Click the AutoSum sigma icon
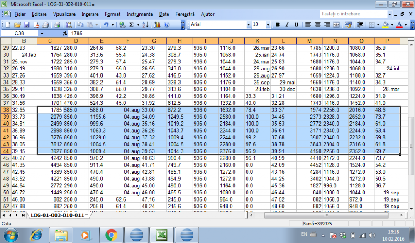415x243 pixels. [x=132, y=24]
